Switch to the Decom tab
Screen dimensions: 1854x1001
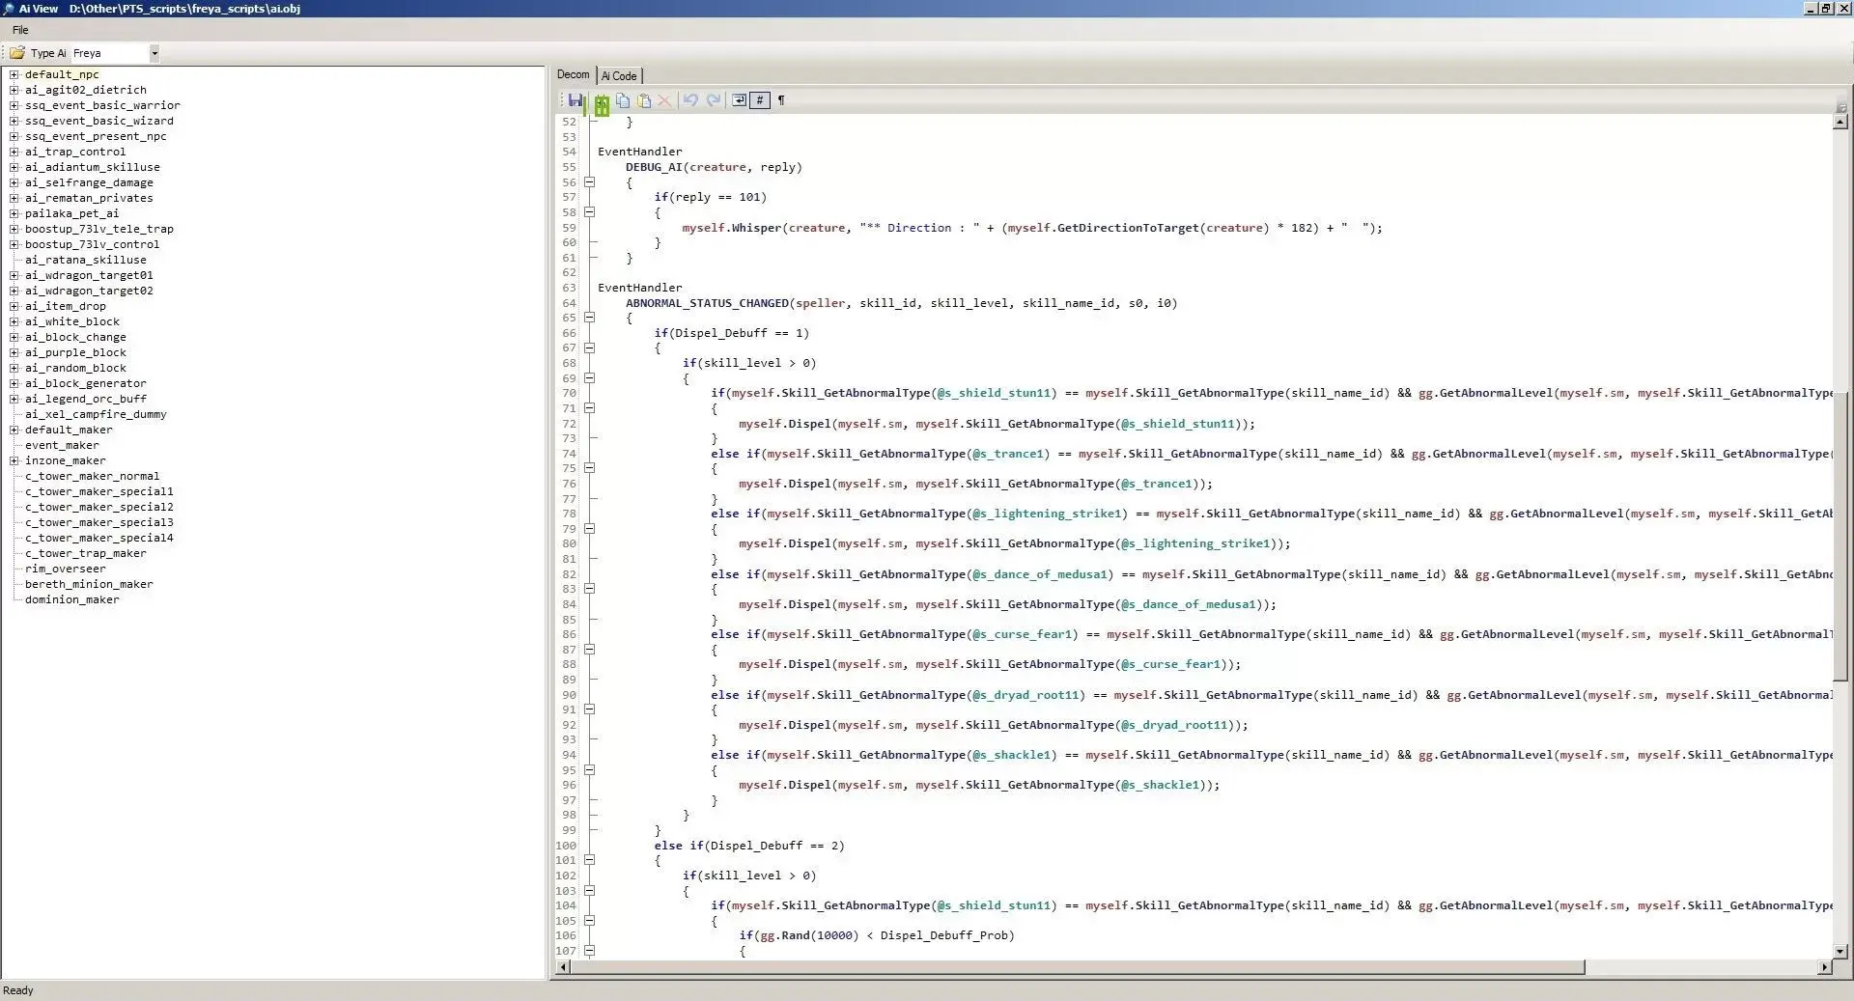point(573,74)
